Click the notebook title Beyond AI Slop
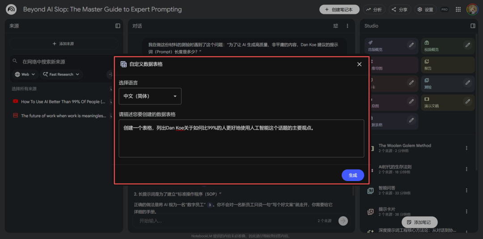Image resolution: width=483 pixels, height=239 pixels. coord(102,9)
